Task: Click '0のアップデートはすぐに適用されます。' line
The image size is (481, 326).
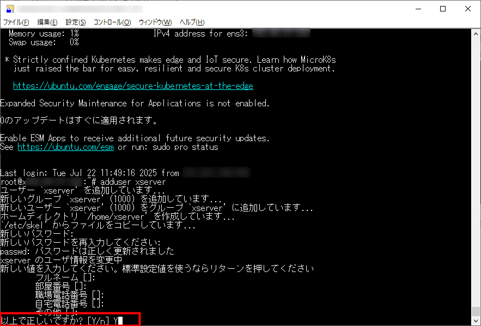Action: tap(79, 120)
